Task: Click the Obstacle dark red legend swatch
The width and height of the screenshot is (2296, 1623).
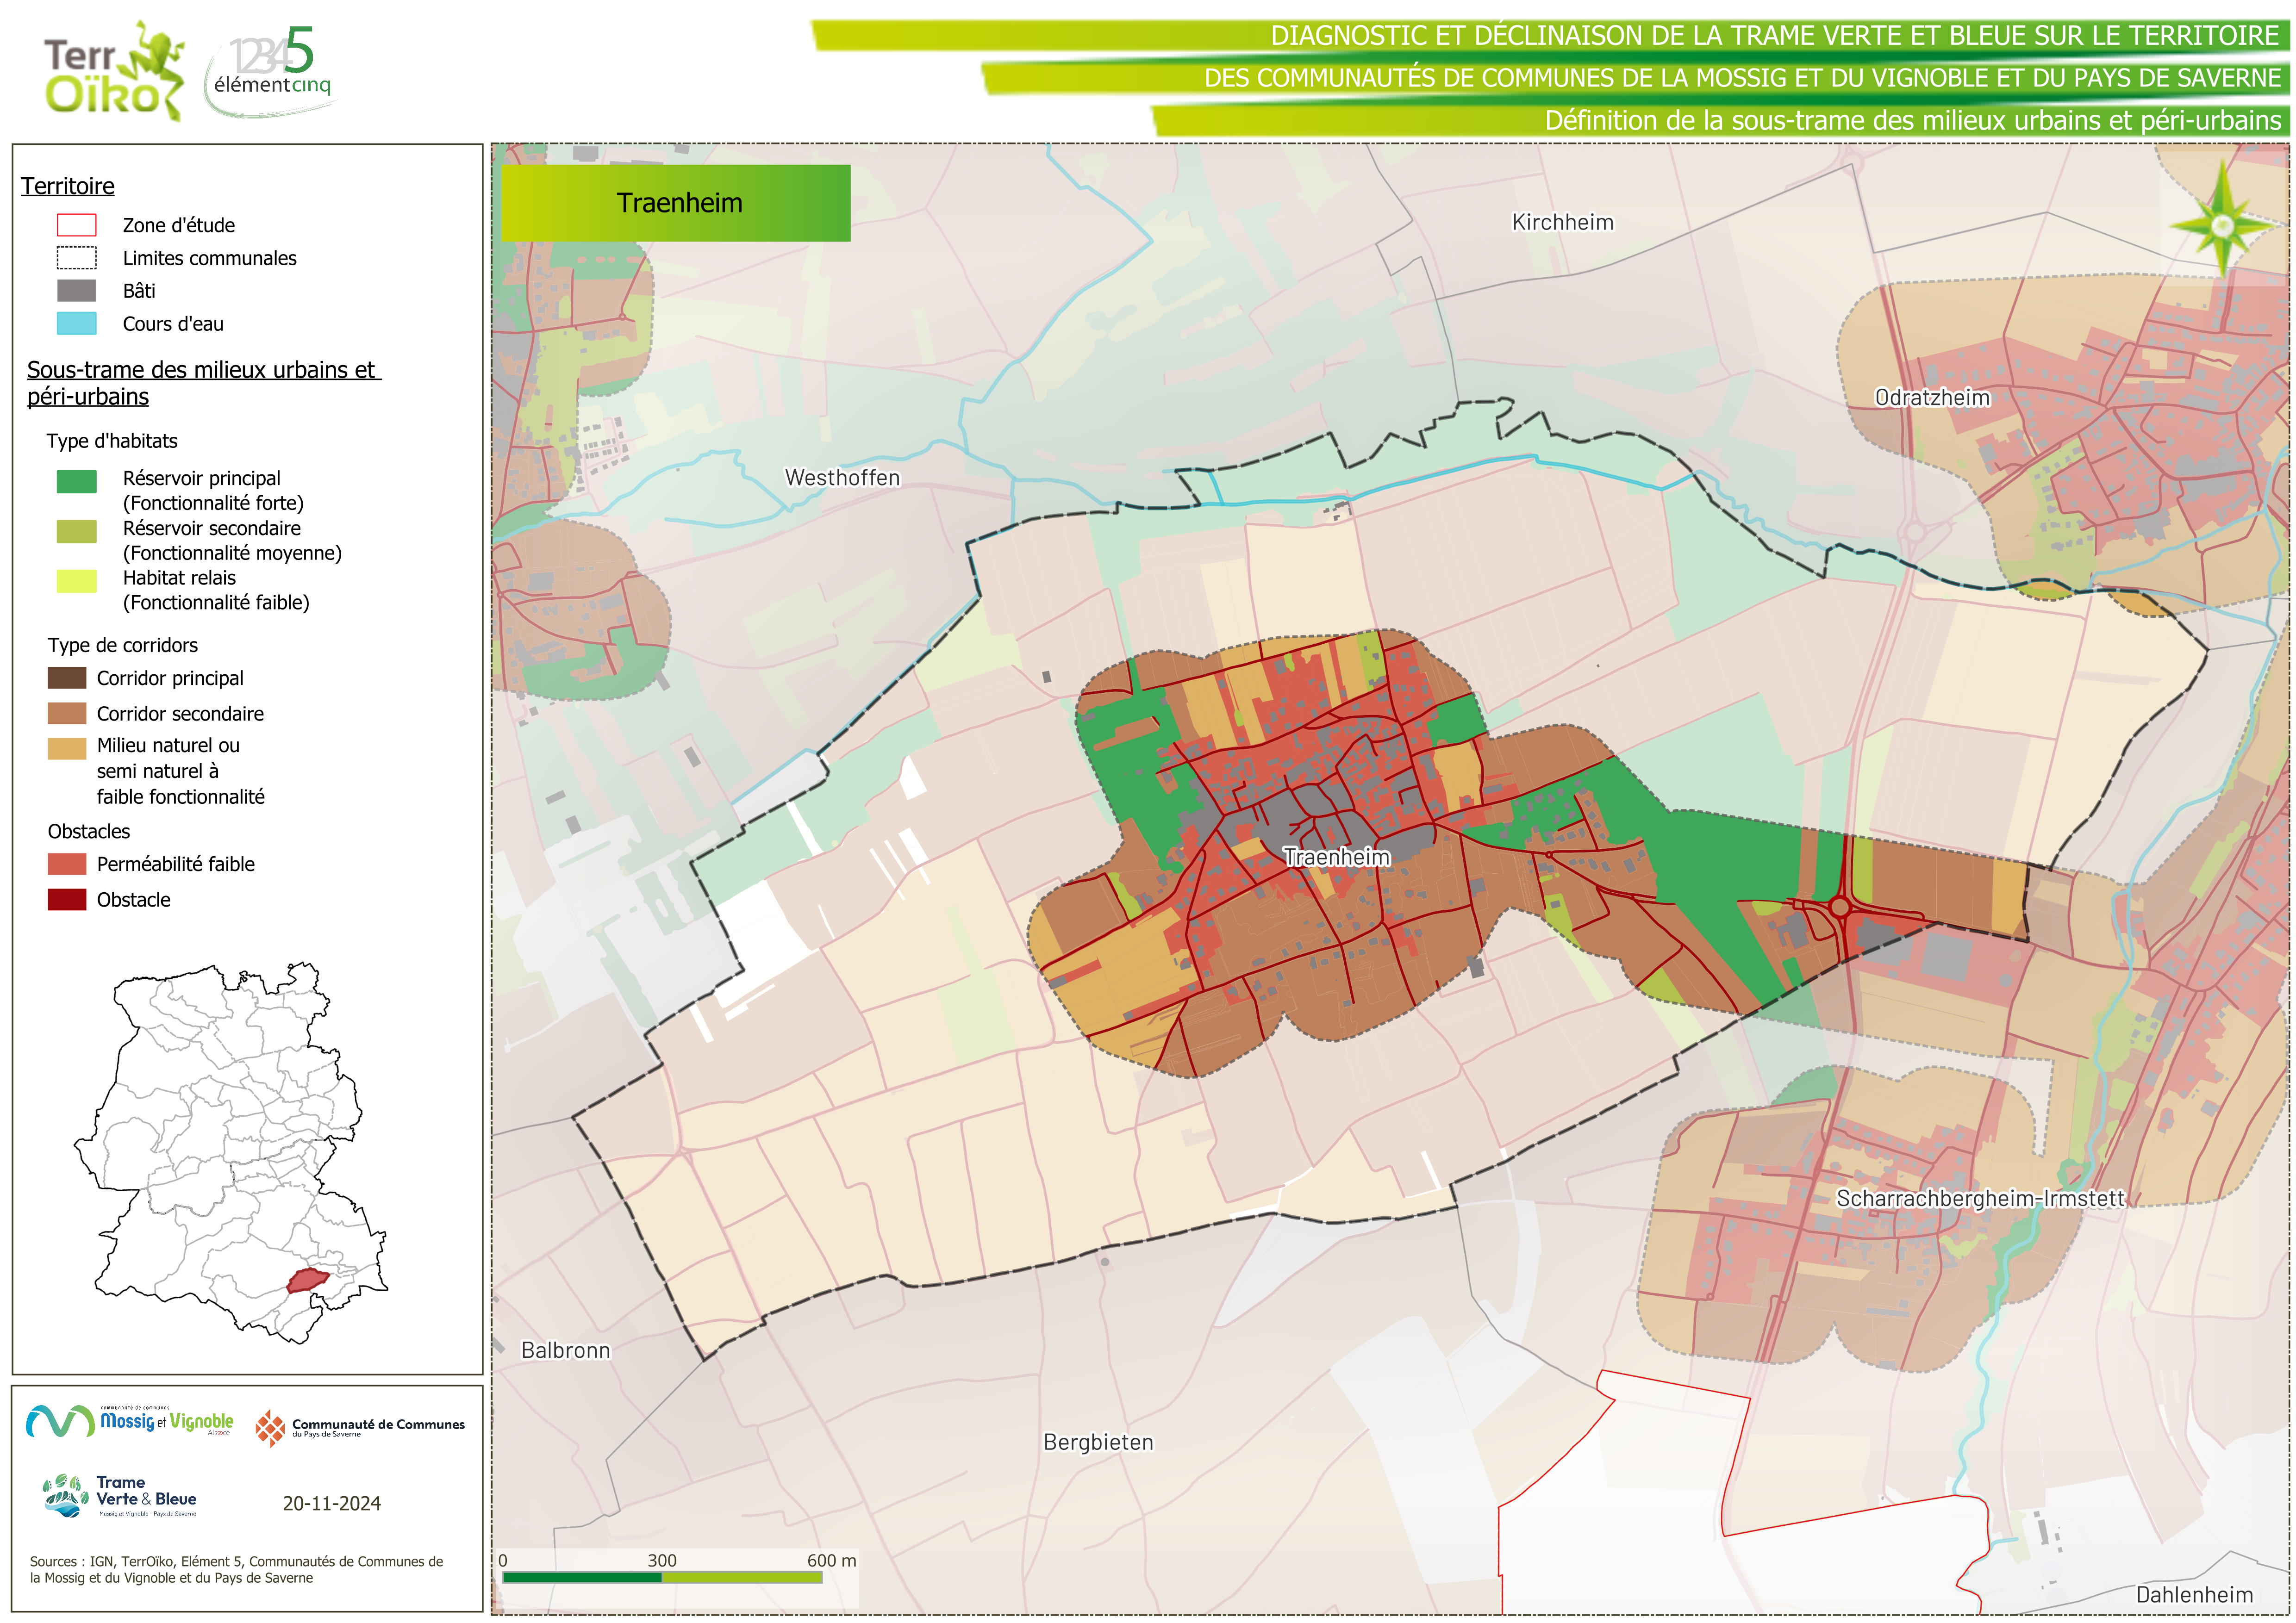Action: coord(67,899)
